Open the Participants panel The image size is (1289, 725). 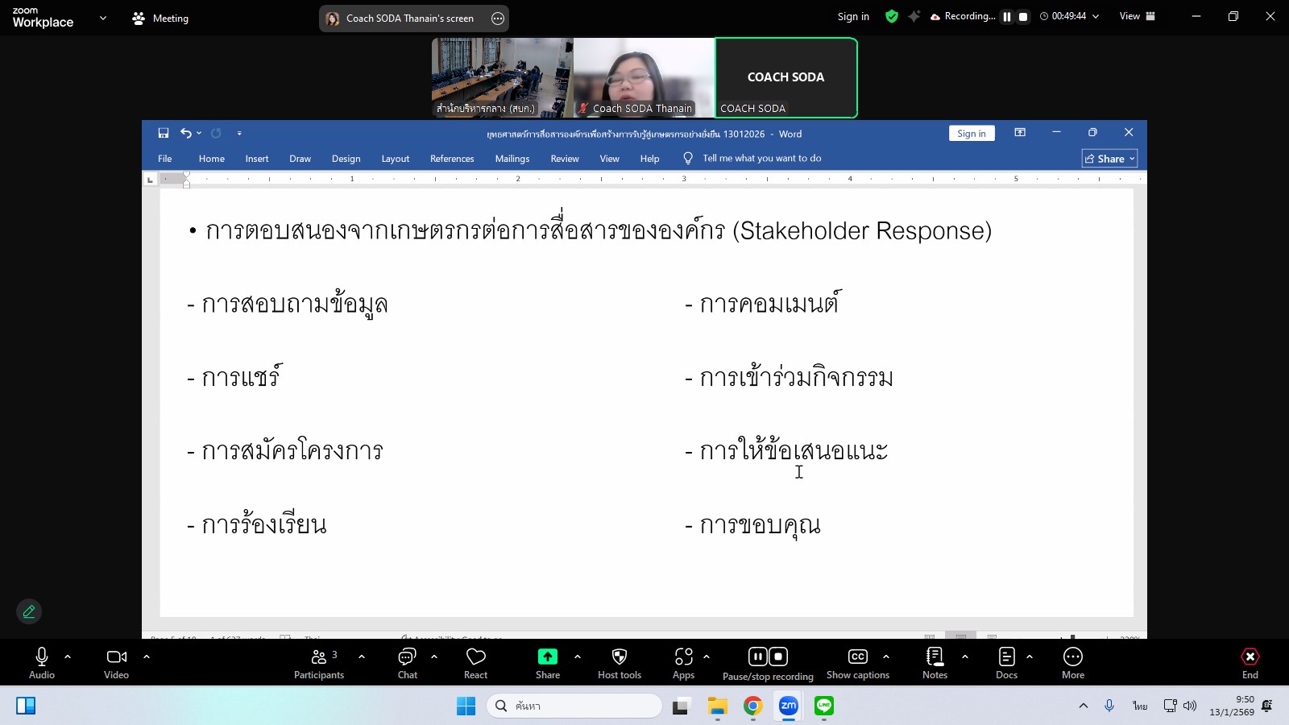pyautogui.click(x=319, y=661)
